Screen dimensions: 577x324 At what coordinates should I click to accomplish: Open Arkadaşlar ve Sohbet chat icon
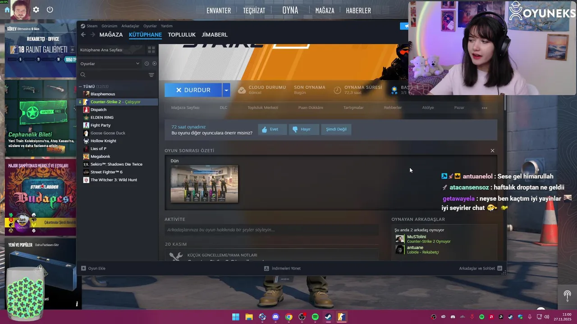[499, 268]
